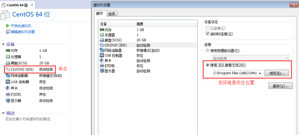
Task: Click the large CentOS 64 位 virtual machine icon
Action: click(x=5, y=15)
